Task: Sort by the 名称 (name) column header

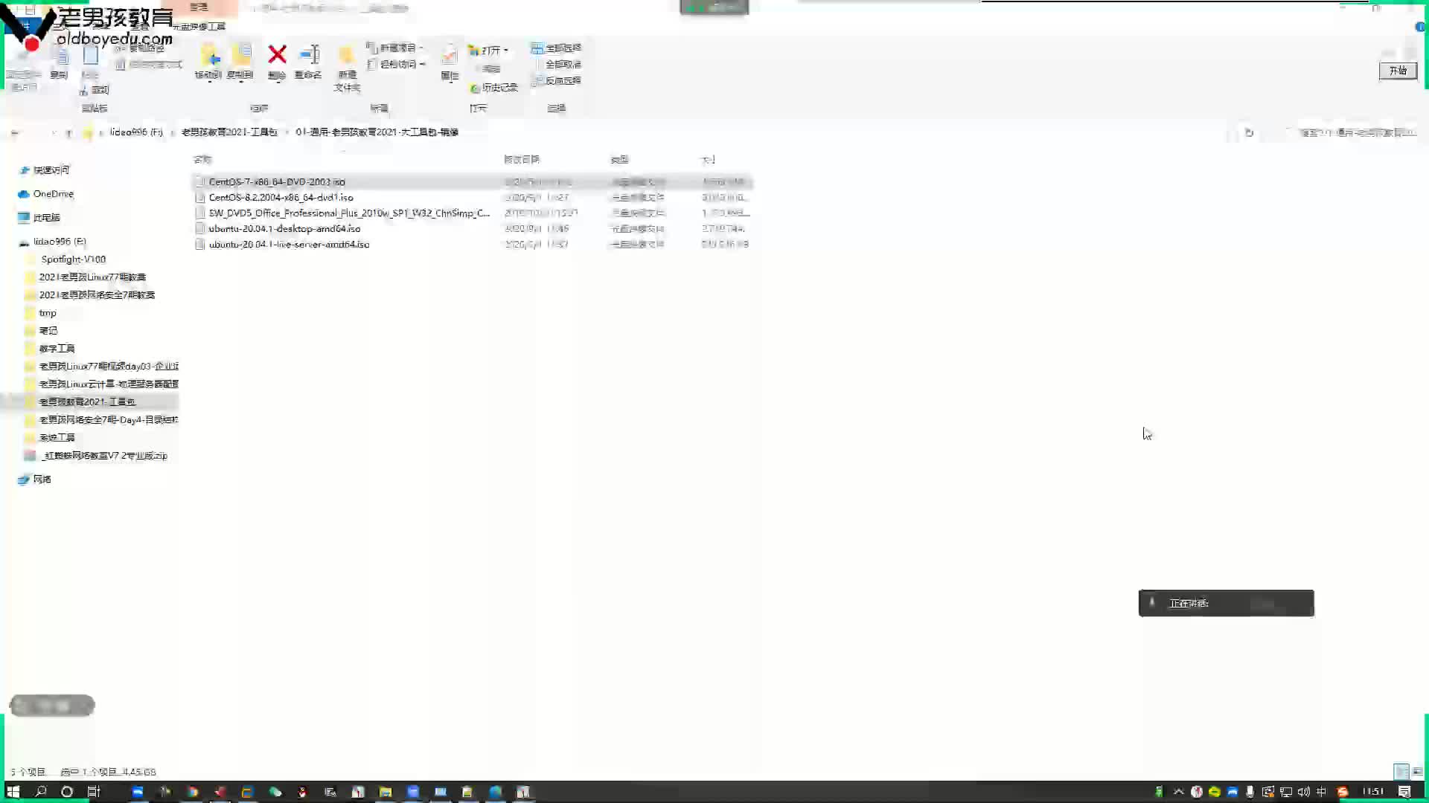Action: click(x=202, y=160)
